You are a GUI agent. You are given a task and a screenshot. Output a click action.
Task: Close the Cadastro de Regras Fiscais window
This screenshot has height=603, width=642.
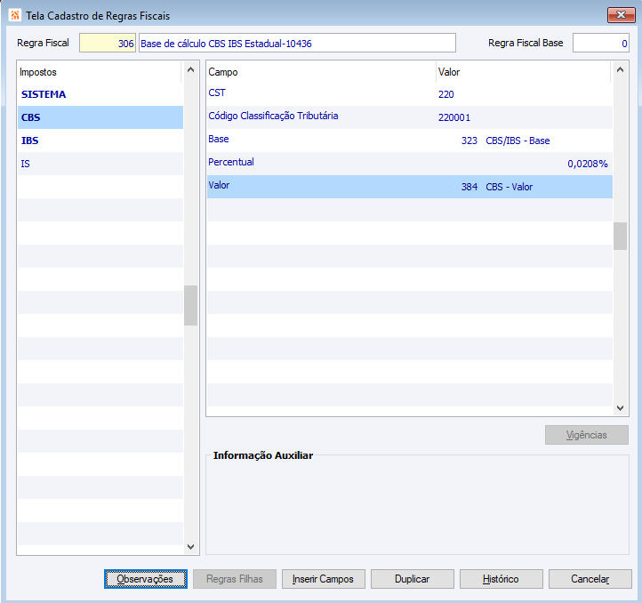pyautogui.click(x=621, y=15)
